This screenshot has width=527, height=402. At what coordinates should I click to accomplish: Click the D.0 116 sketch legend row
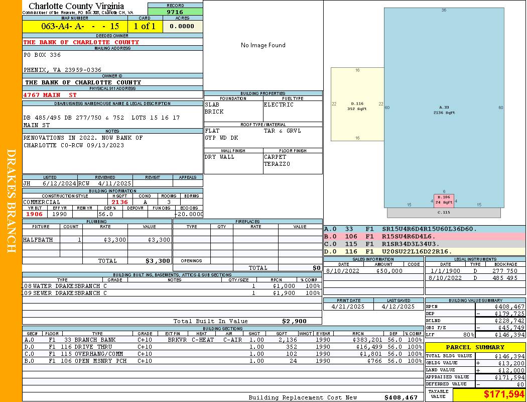[425, 251]
